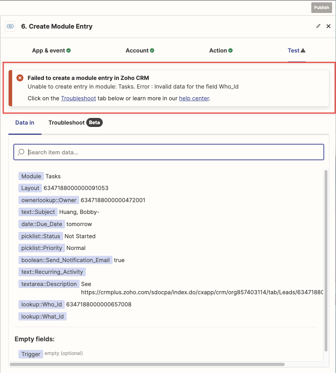Viewport: 336px width, 373px height.
Task: Switch to the Data in tab
Action: click(x=25, y=123)
